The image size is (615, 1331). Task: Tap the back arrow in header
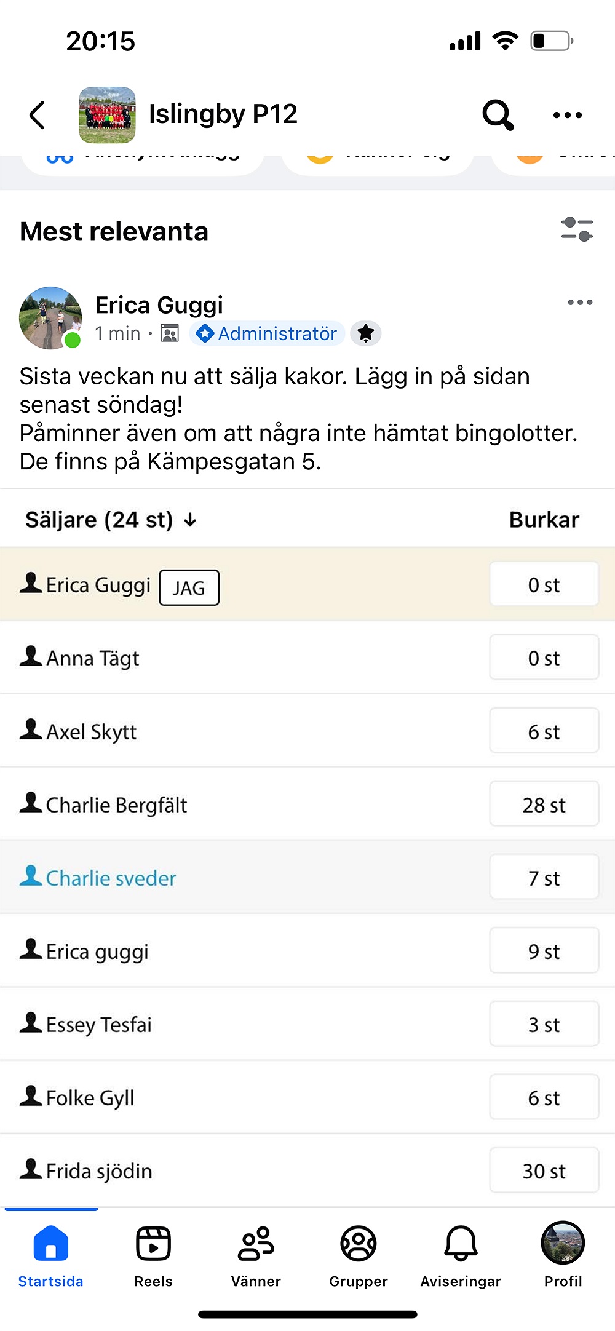tap(38, 115)
